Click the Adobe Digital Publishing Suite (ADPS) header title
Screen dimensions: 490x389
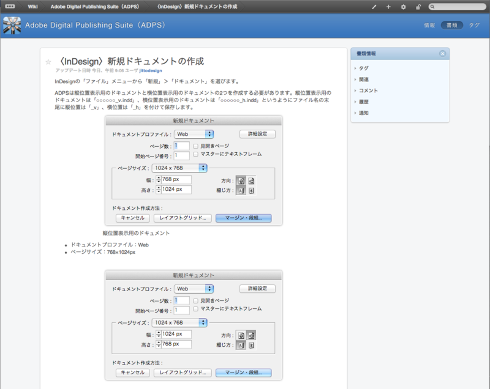(x=95, y=25)
